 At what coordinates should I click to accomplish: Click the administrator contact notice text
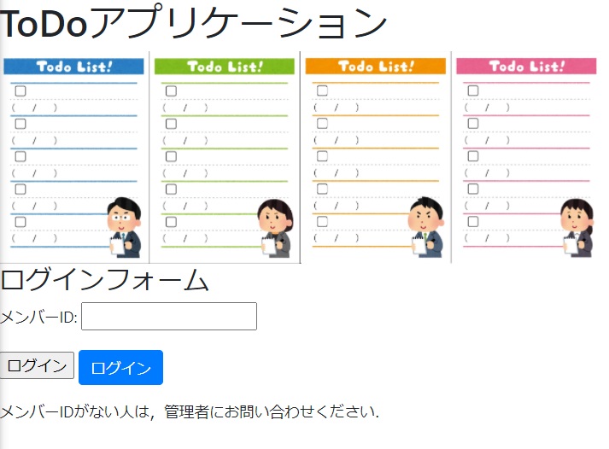[x=190, y=412]
